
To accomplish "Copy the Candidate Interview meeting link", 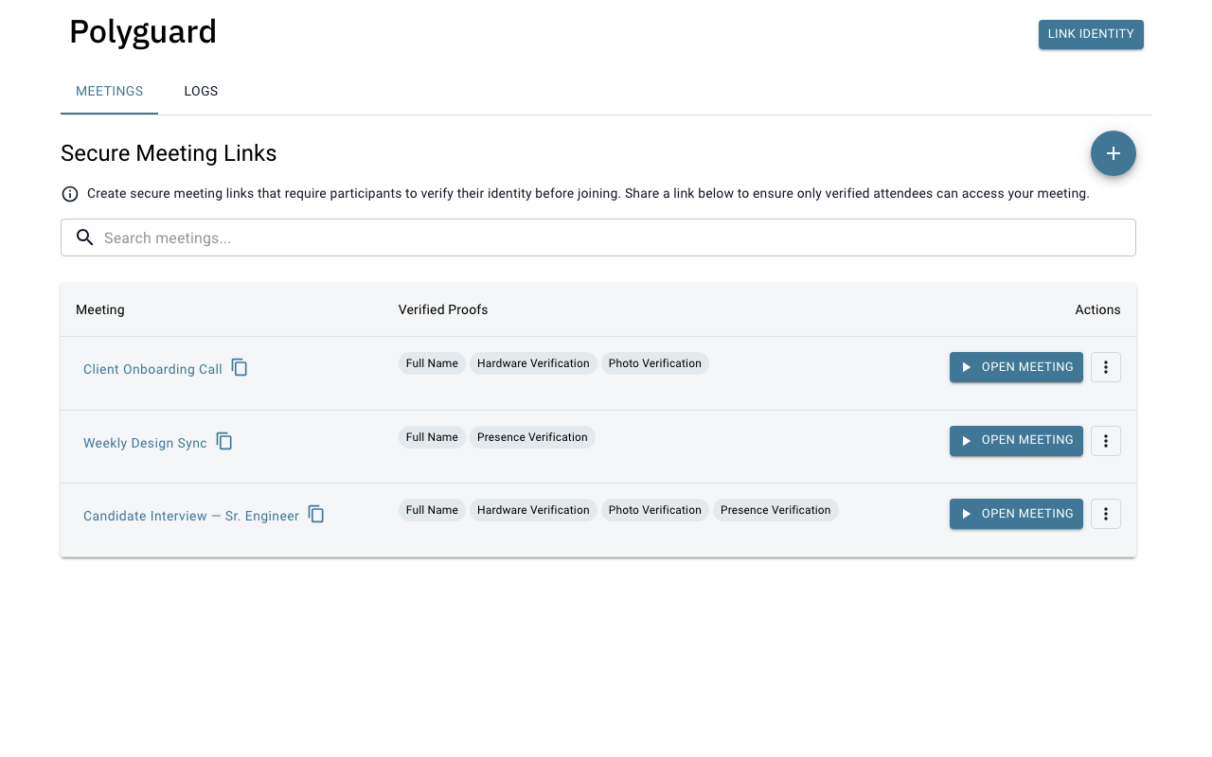I will coord(316,515).
